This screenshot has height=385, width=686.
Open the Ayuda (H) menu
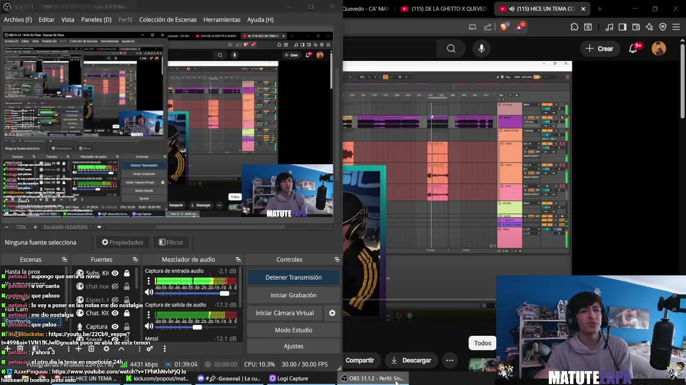point(260,19)
